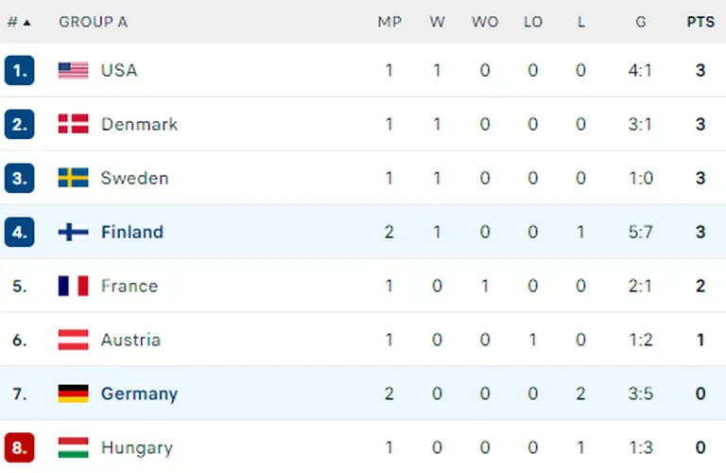Image resolution: width=726 pixels, height=473 pixels.
Task: Click the USA flag icon
Action: [x=73, y=70]
